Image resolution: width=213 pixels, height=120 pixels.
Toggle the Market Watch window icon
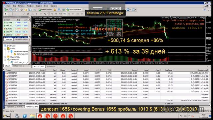coord(17,10)
